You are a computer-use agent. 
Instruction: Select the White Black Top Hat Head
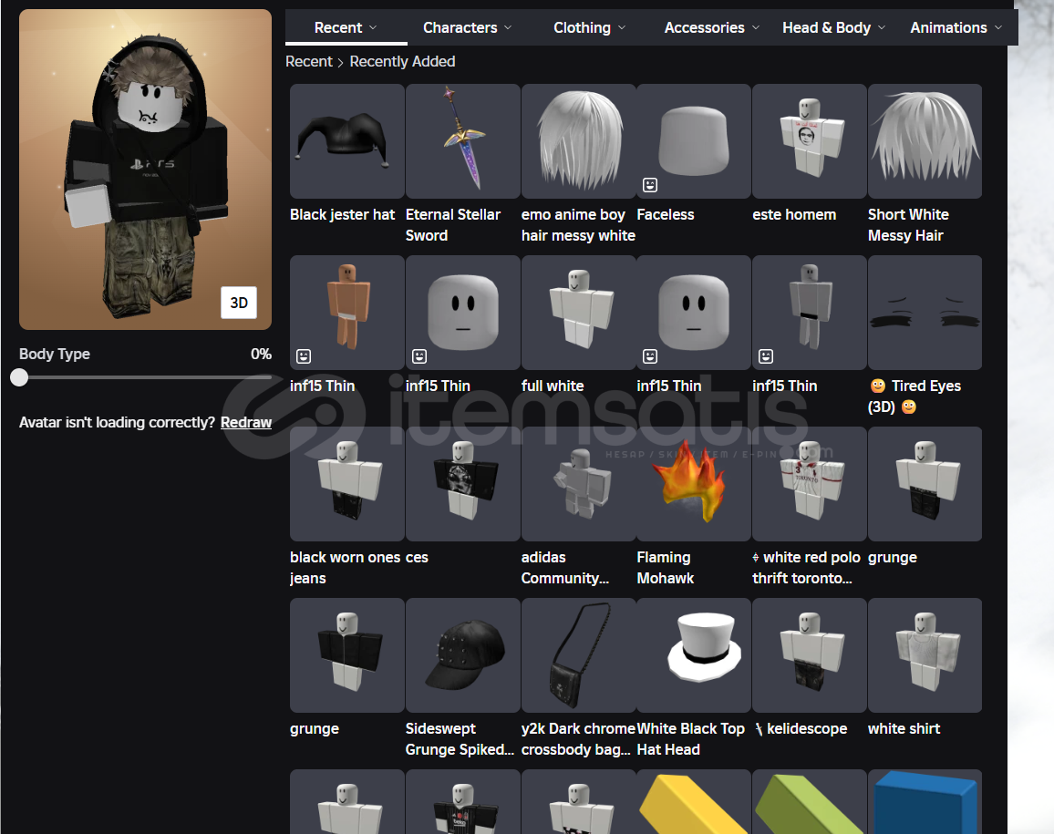(x=694, y=655)
